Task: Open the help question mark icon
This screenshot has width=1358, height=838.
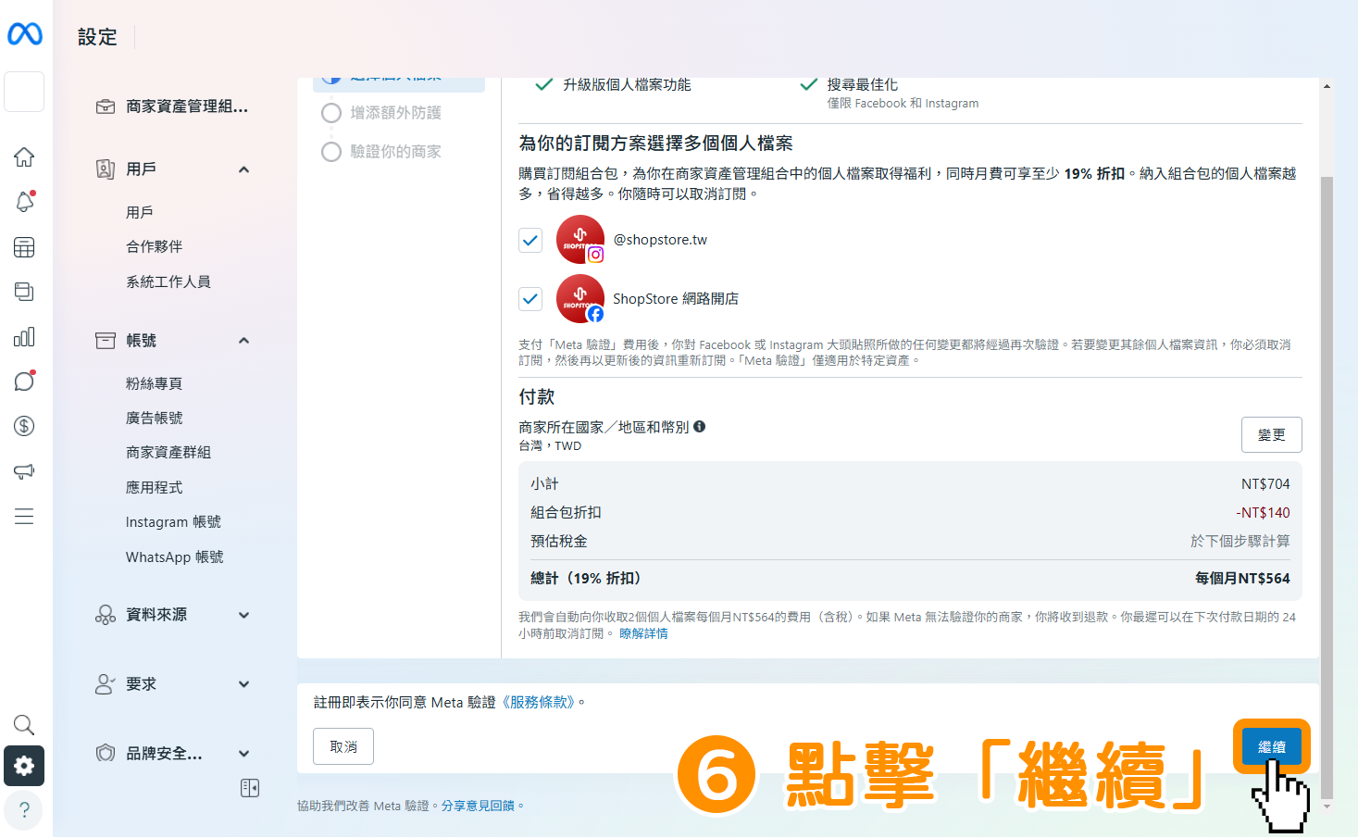Action: 24,809
